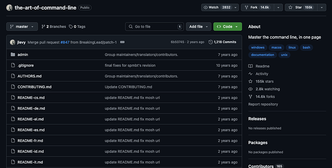This screenshot has width=332, height=168.
Task: Open the Releases heading
Action: (257, 119)
